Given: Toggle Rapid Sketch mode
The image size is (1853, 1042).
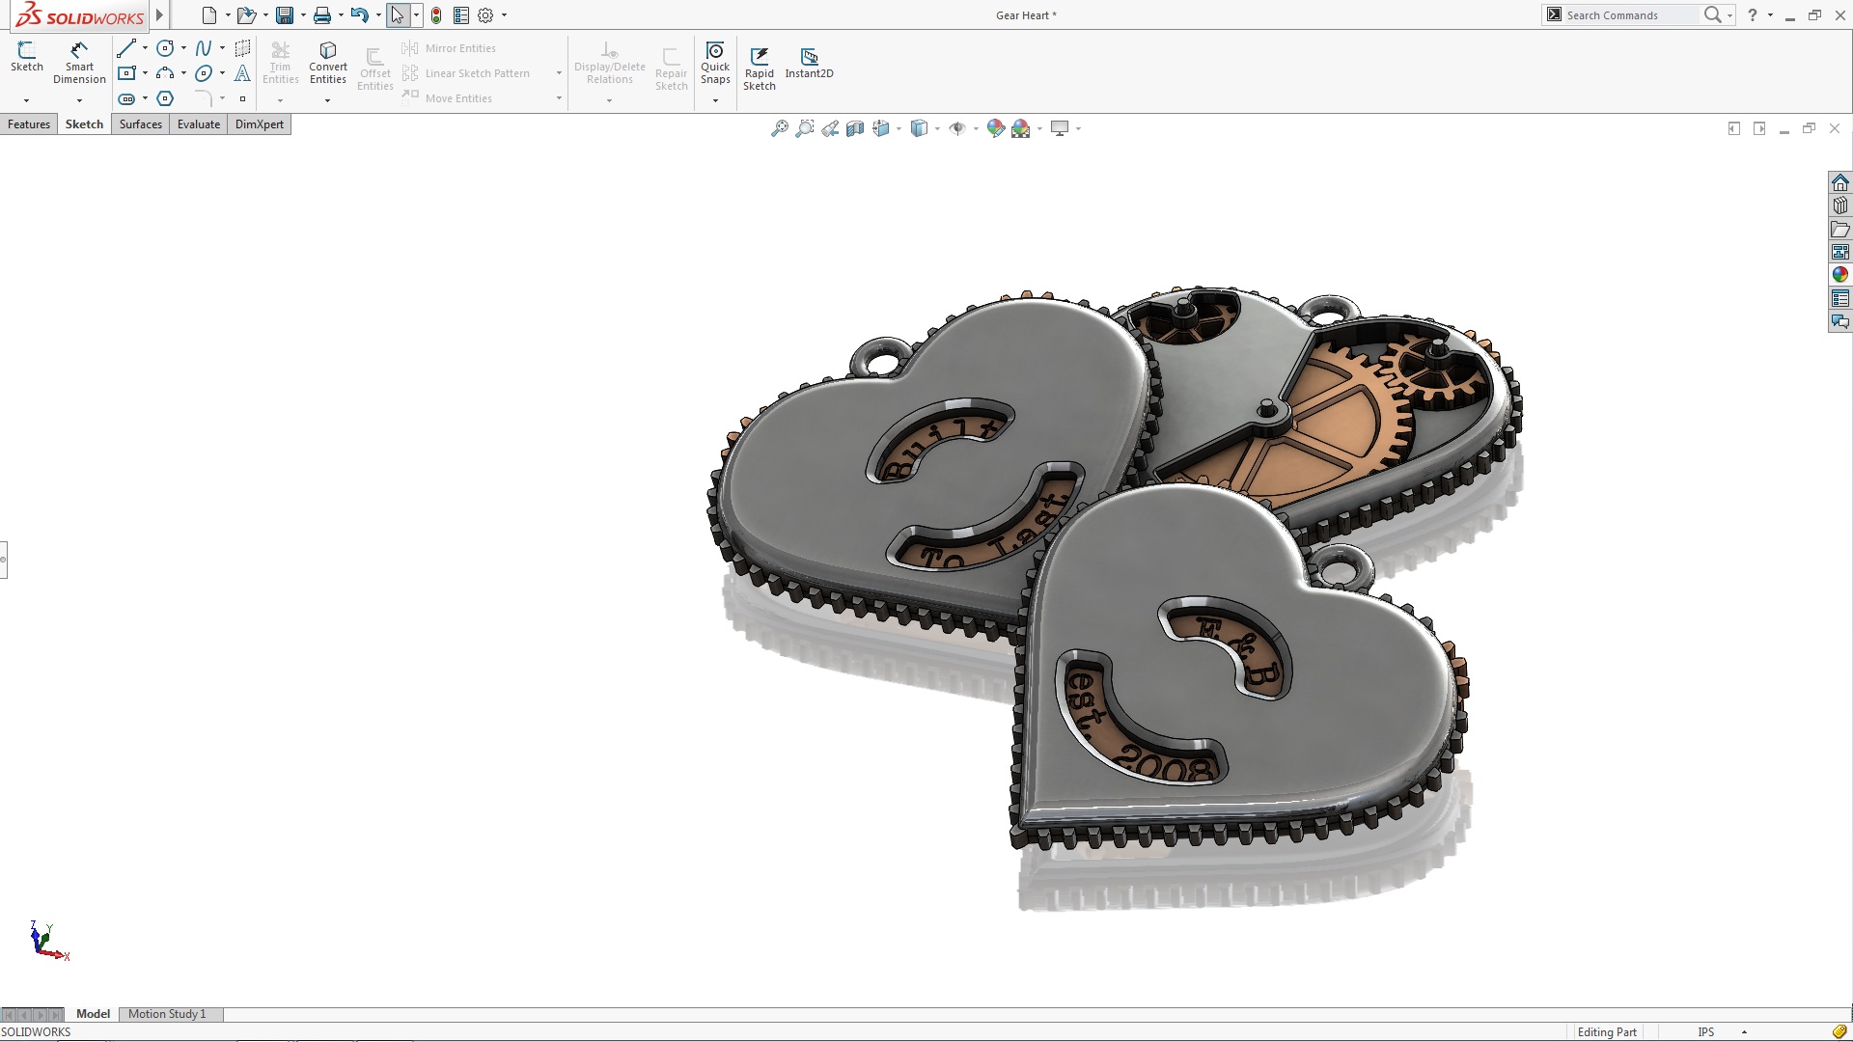Looking at the screenshot, I should [x=760, y=60].
